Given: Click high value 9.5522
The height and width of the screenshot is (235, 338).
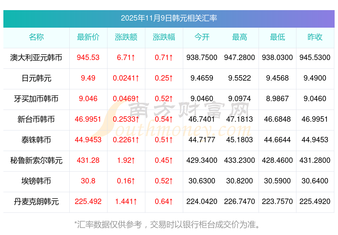Looking at the screenshot, I should [240, 78].
